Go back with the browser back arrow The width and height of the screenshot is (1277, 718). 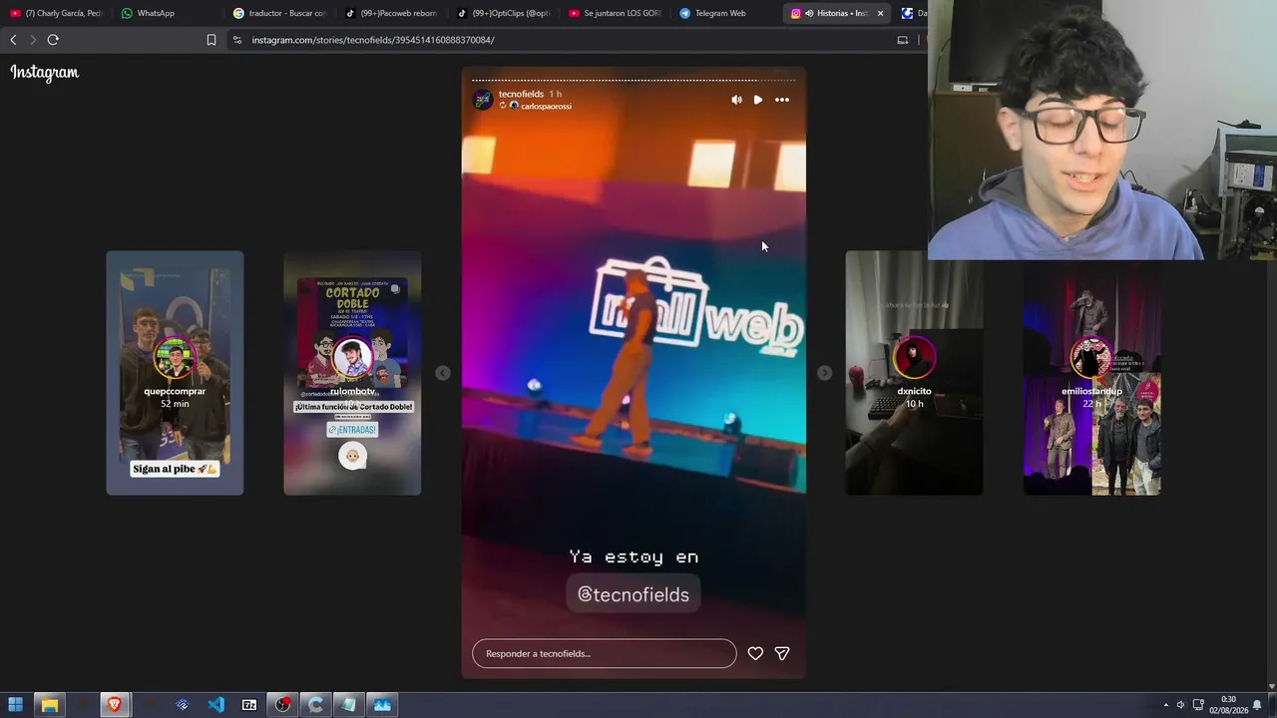13,40
